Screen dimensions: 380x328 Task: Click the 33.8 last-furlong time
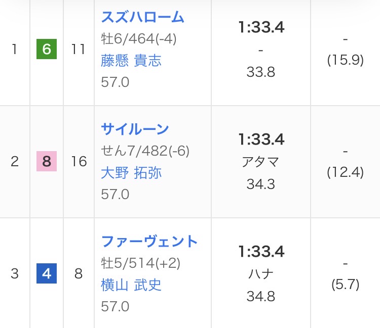coord(261,72)
